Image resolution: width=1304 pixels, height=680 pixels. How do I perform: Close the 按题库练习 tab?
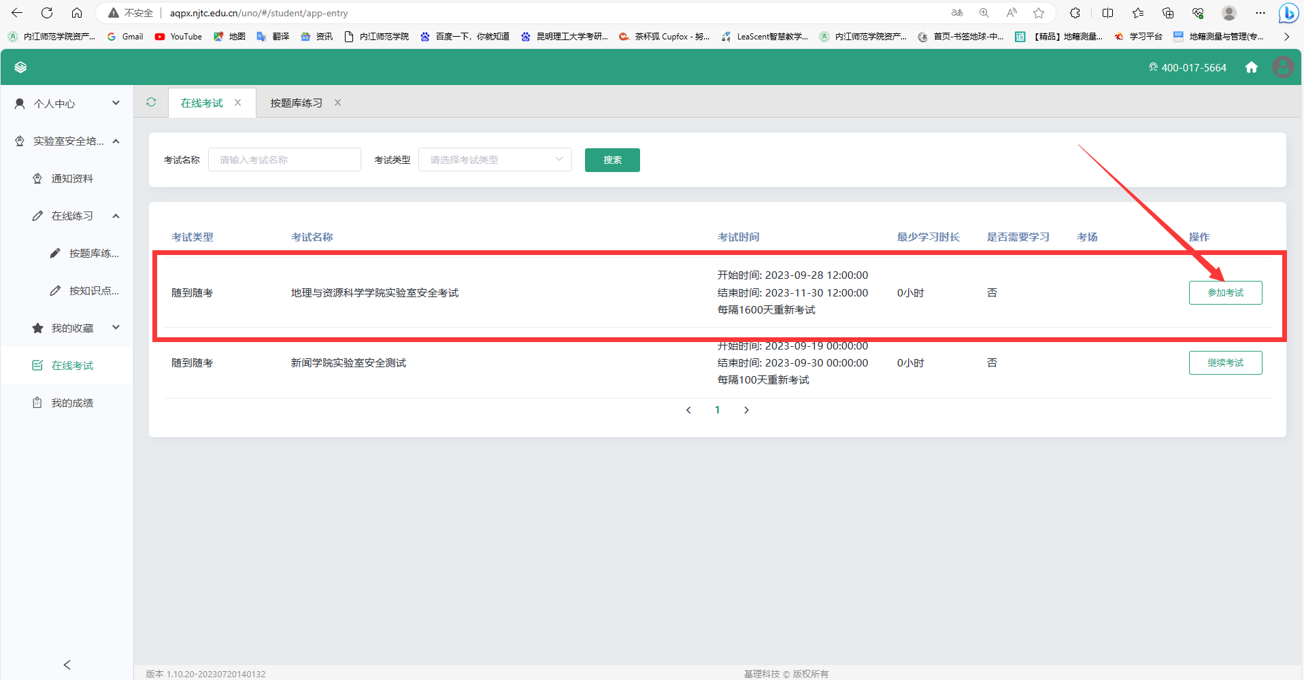point(337,103)
